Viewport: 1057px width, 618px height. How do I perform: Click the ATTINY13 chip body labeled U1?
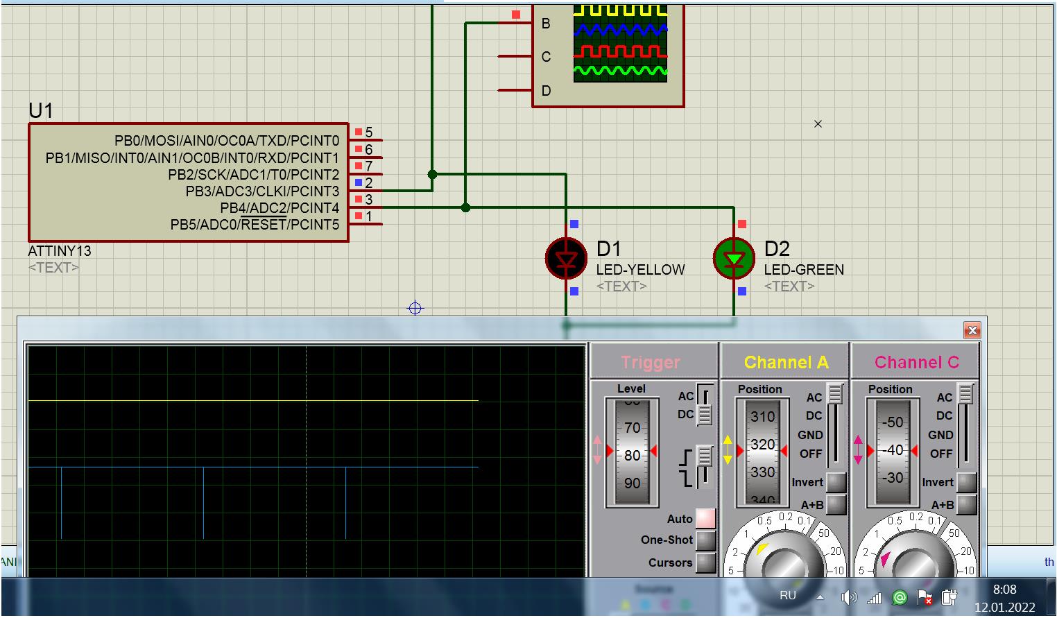point(188,182)
